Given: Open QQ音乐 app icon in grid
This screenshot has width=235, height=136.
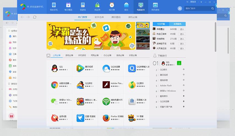Looking at the screenshot, I should [132, 85].
